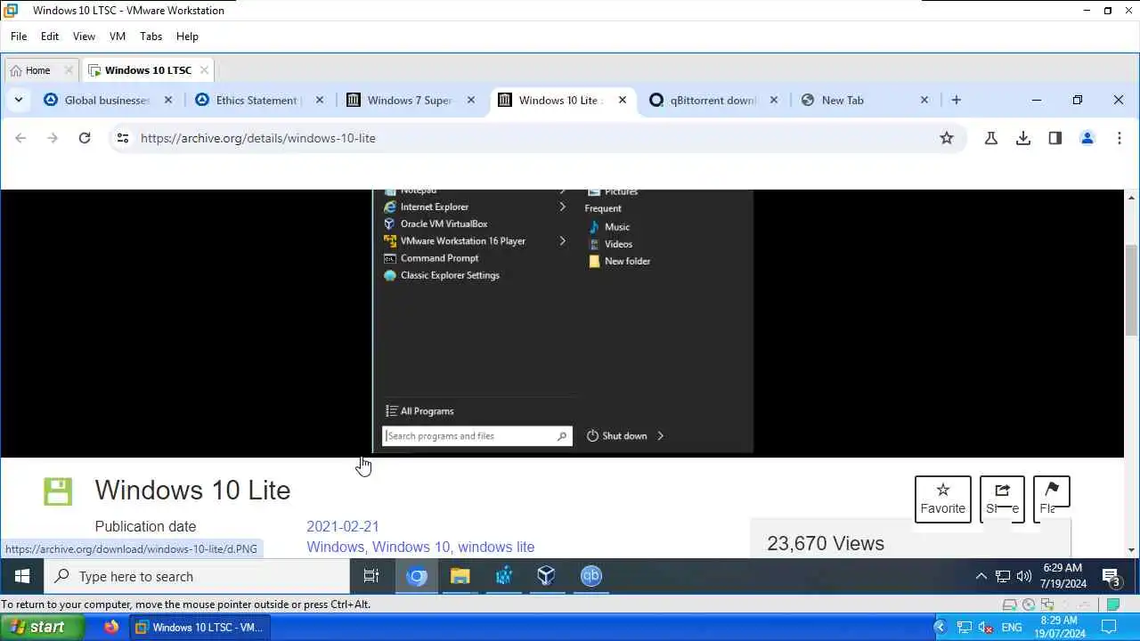Switch to the VMware Home tab
The image size is (1140, 641).
(x=36, y=70)
